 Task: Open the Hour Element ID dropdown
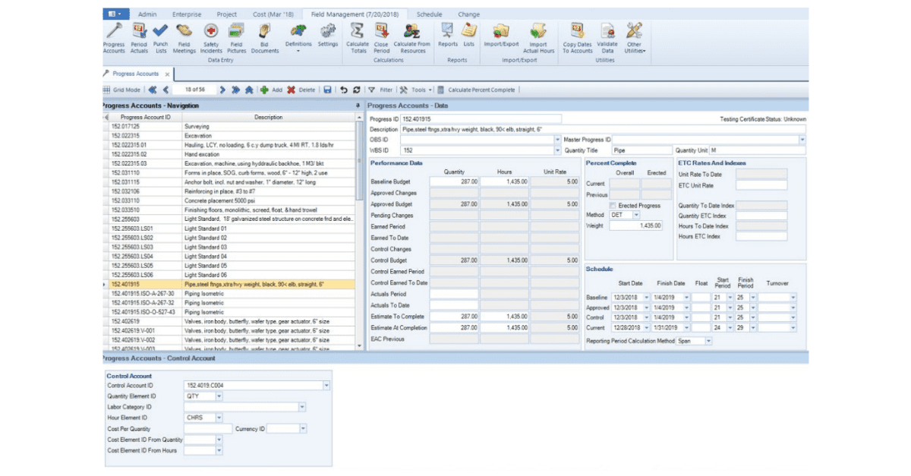click(219, 418)
